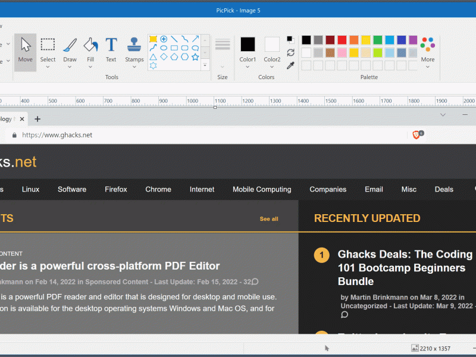
Task: Click the captured browser address bar URL
Action: (57, 135)
